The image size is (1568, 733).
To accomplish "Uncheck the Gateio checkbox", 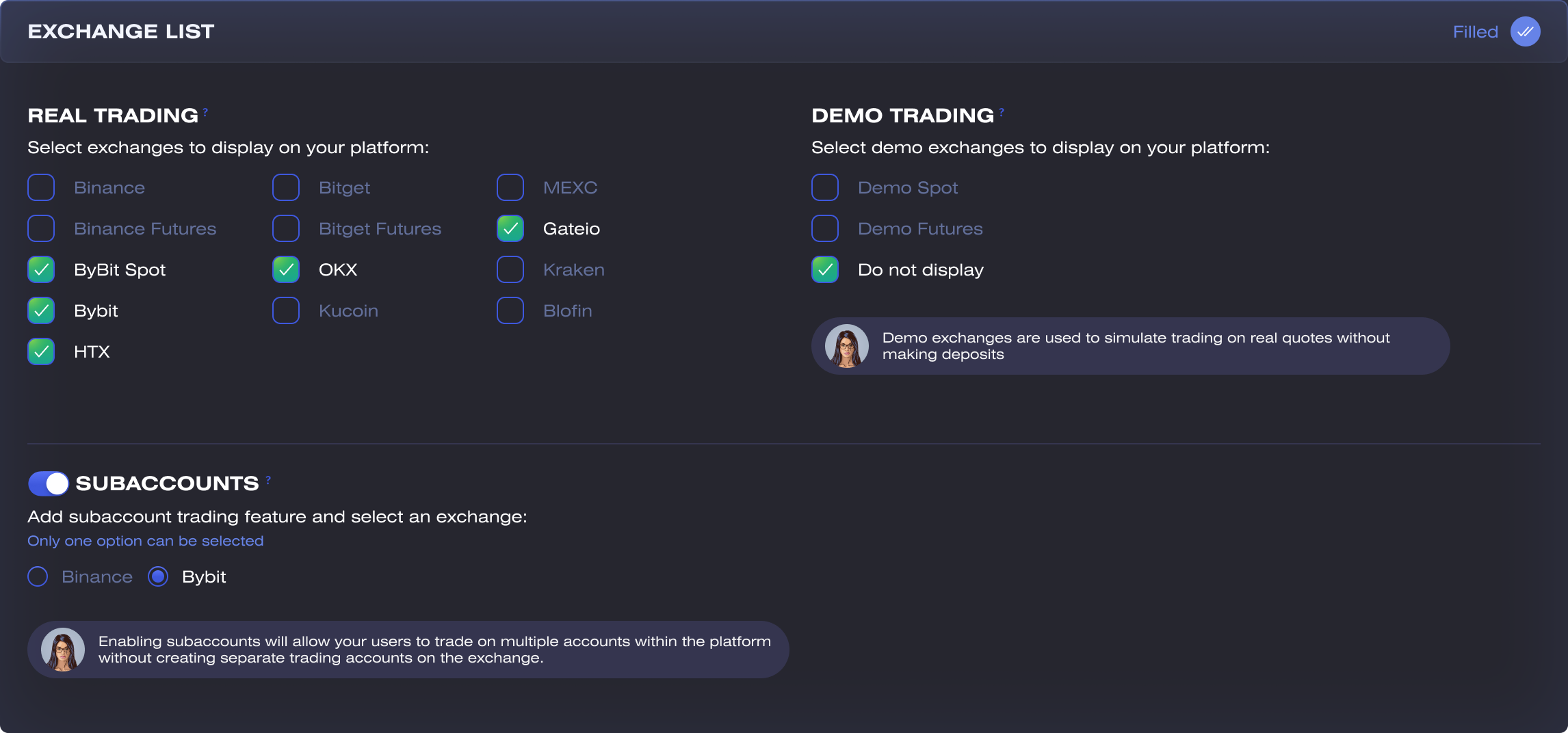I will (x=510, y=228).
